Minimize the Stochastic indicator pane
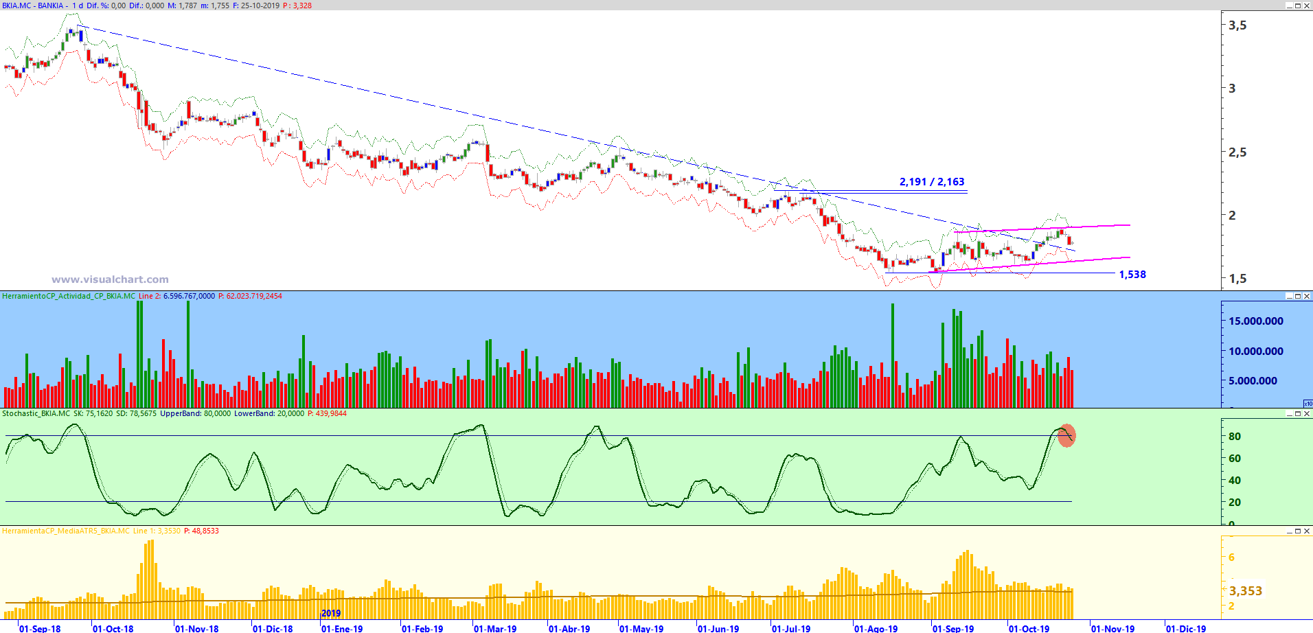Image resolution: width=1313 pixels, height=633 pixels. tap(1289, 413)
